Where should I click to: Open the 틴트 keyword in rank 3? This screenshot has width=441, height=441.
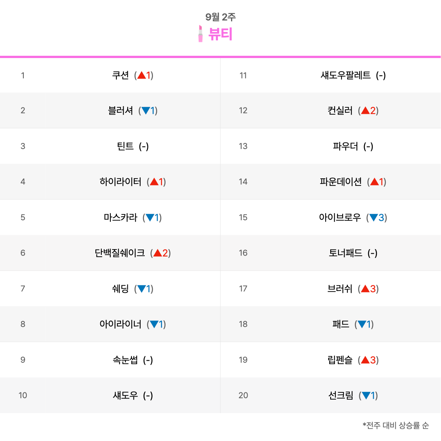(125, 146)
